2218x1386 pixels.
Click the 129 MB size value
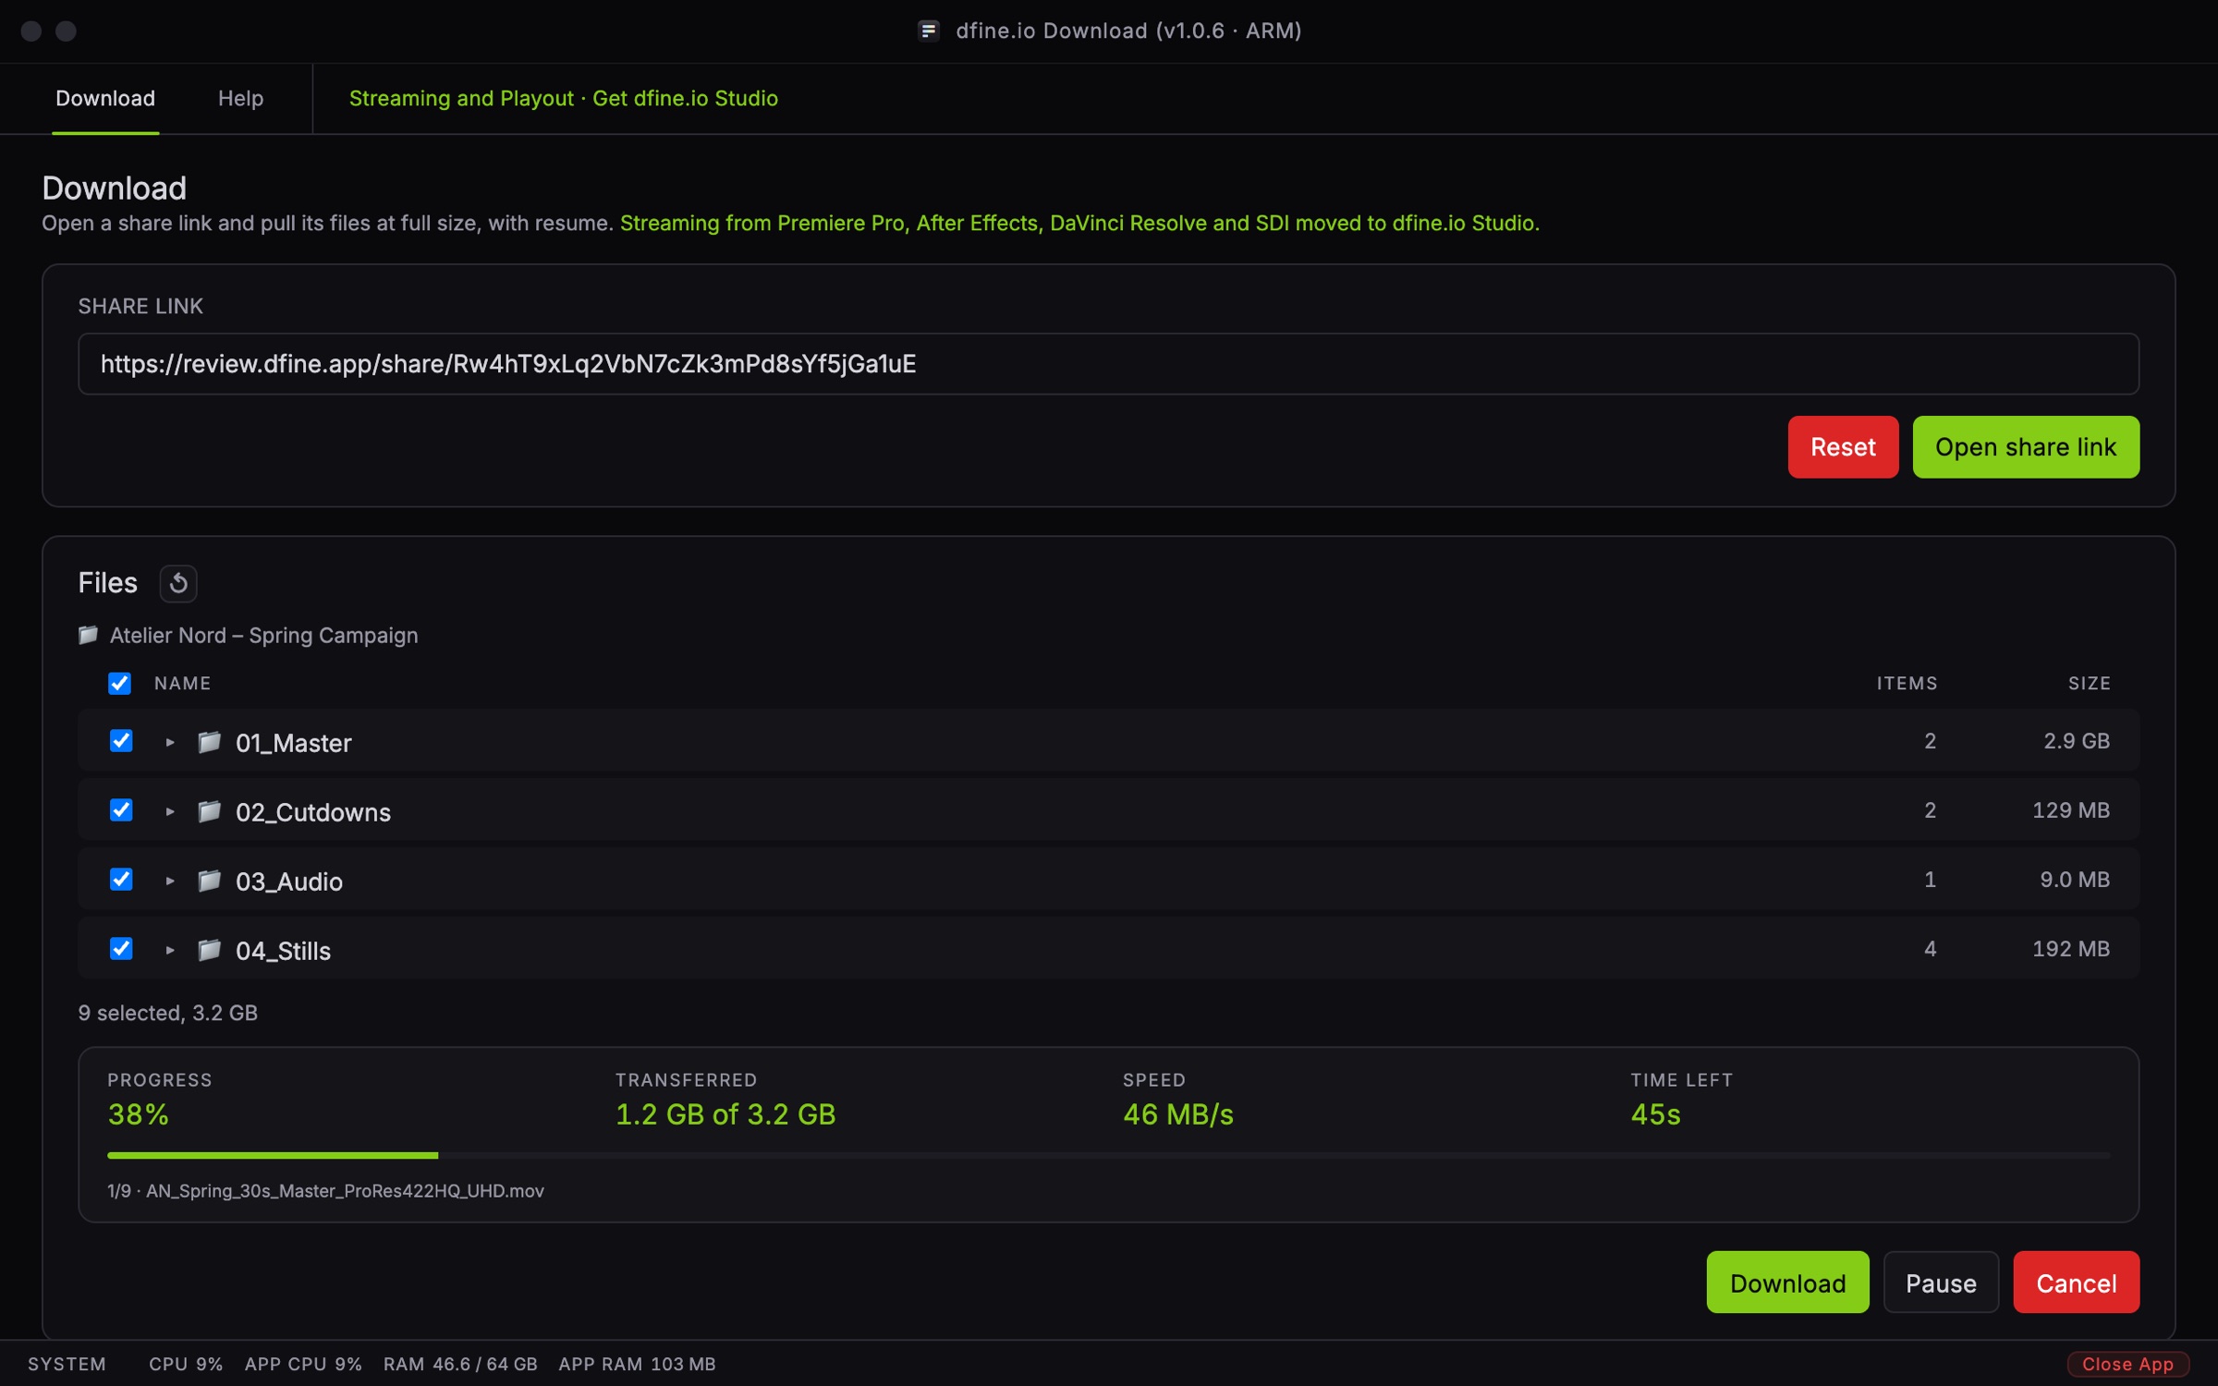point(2070,810)
